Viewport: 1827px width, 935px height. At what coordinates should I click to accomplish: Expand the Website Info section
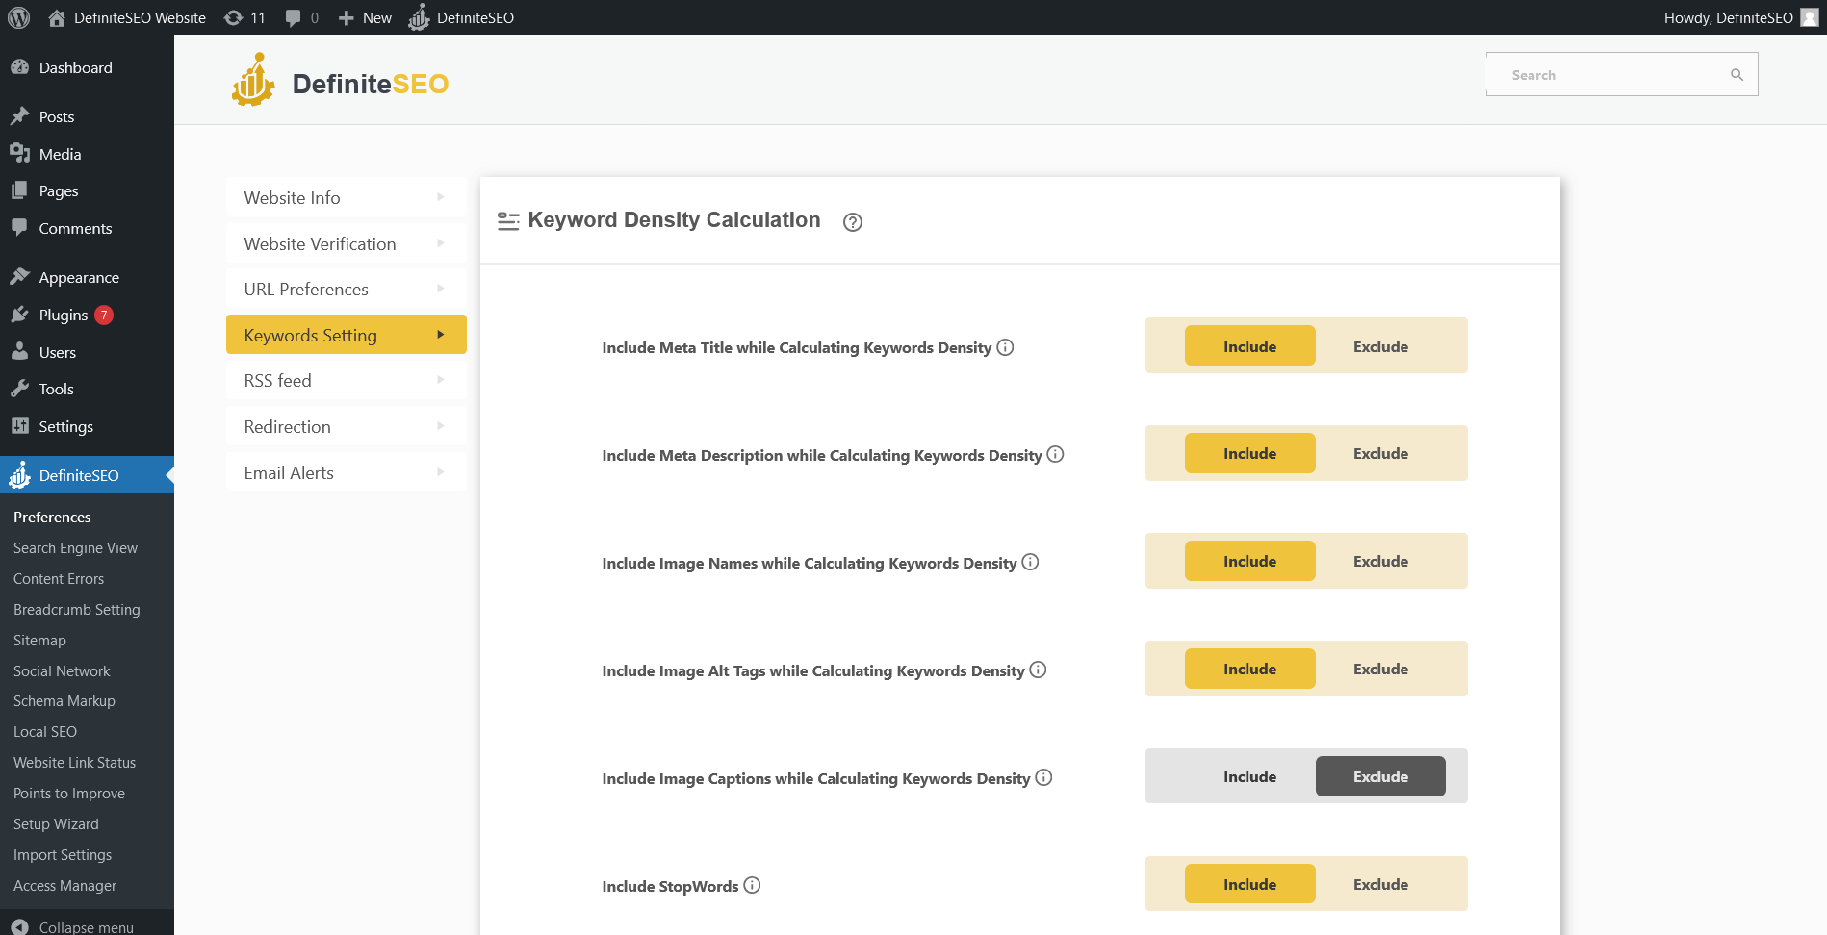[346, 197]
